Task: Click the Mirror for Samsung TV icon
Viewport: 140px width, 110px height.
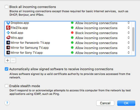Action: [8, 48]
